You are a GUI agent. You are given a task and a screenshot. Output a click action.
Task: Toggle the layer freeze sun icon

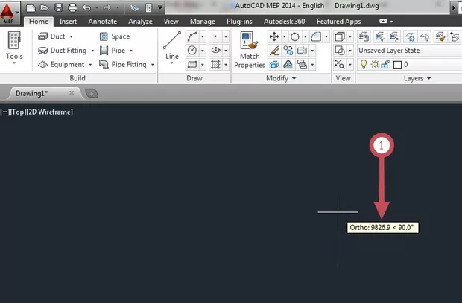pyautogui.click(x=375, y=65)
